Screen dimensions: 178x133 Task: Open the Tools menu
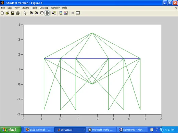(34, 8)
